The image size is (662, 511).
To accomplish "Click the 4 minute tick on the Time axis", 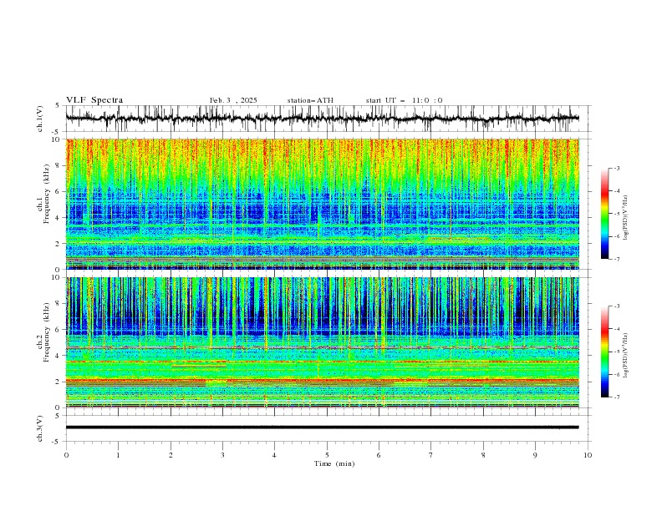I will [x=274, y=455].
